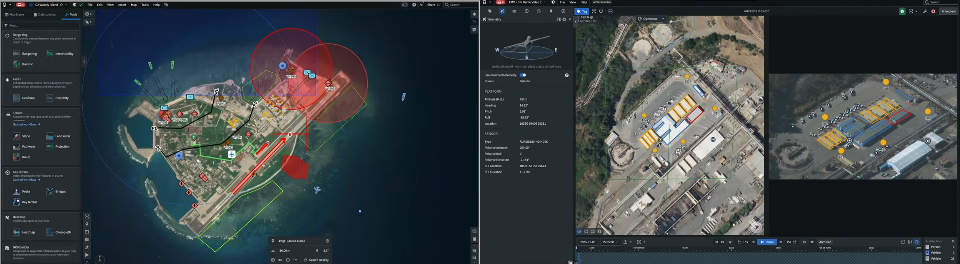Open the Insert menu

click(x=122, y=5)
